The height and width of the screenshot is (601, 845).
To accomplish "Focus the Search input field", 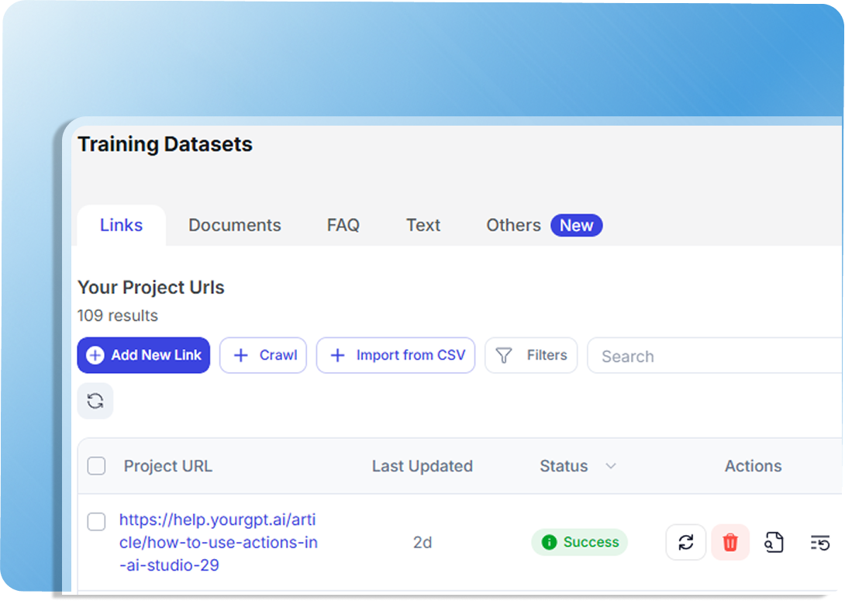I will point(713,356).
